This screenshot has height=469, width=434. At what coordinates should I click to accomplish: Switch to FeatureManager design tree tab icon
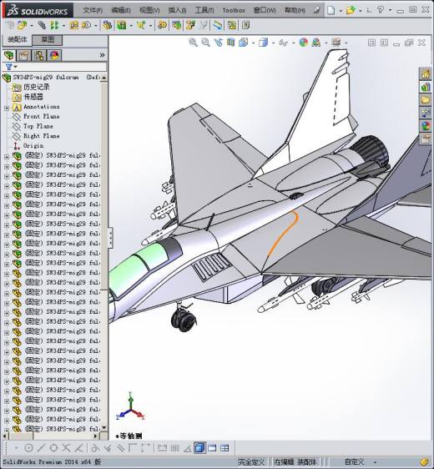pos(9,55)
